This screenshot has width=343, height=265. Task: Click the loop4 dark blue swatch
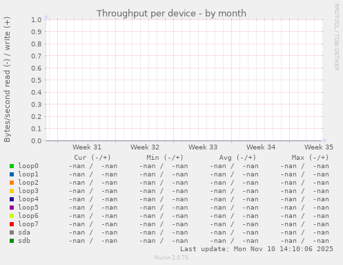pyautogui.click(x=12, y=199)
